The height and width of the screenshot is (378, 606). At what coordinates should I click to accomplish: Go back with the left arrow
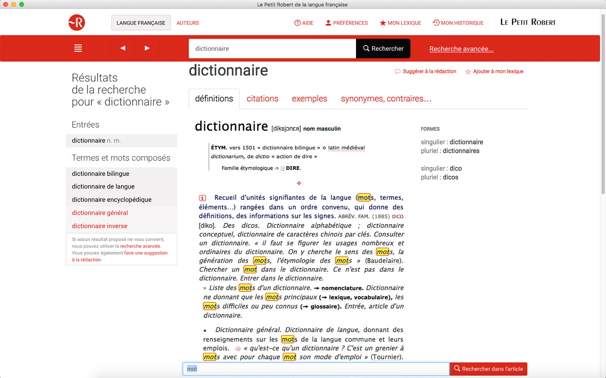[123, 48]
